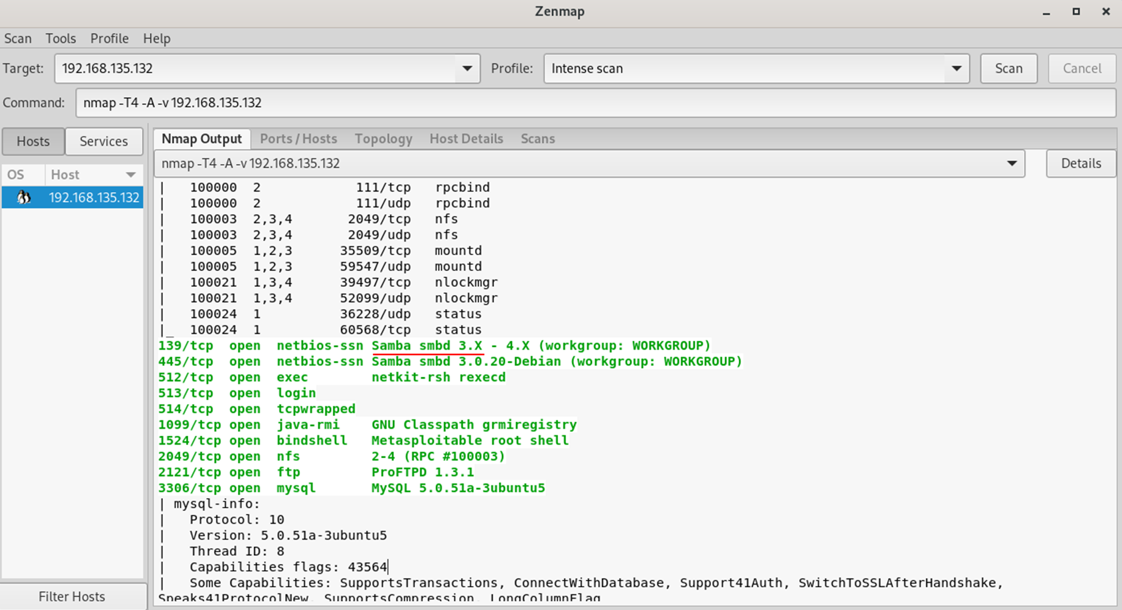Open the Scan menu

[18, 38]
